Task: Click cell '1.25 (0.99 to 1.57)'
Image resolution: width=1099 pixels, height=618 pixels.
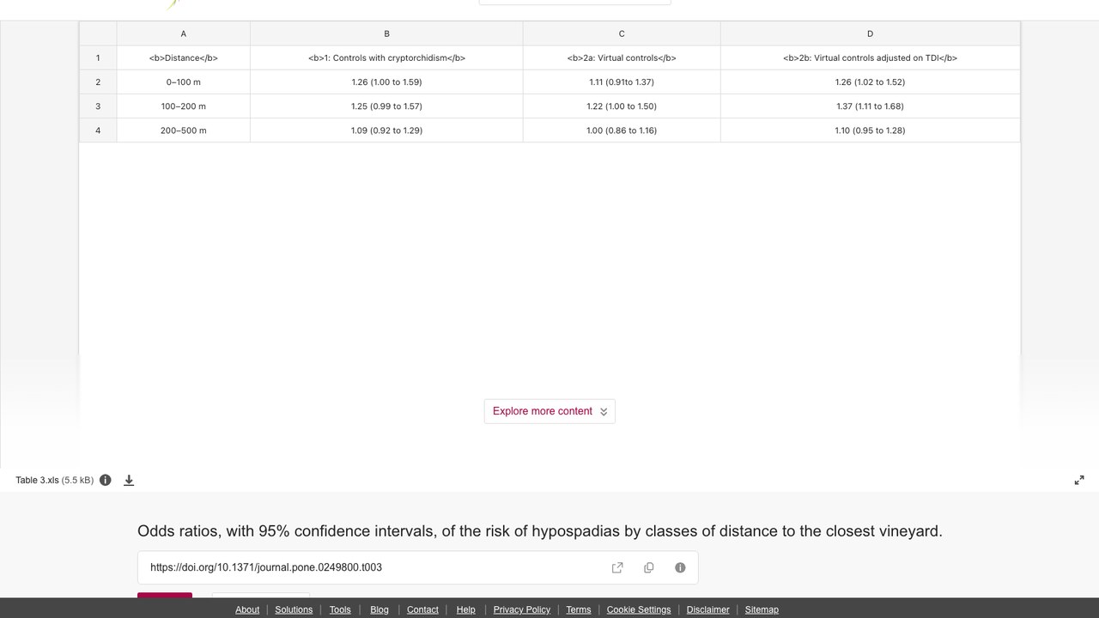Action: click(386, 106)
